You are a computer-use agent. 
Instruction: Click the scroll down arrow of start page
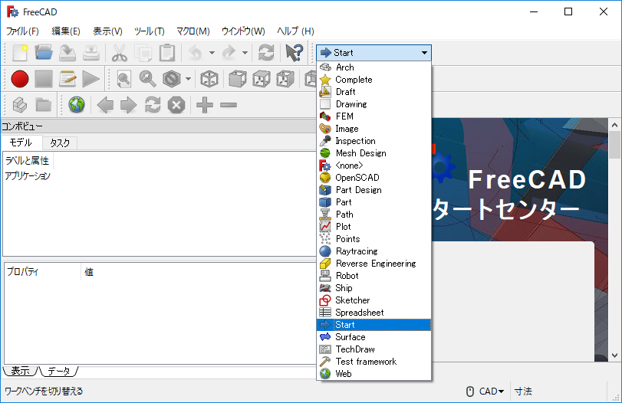(x=614, y=355)
